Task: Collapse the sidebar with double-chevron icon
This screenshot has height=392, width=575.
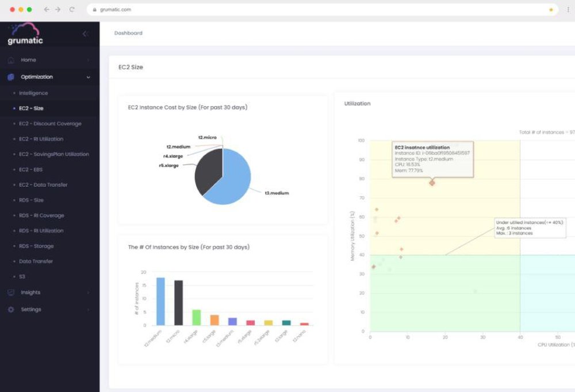Action: click(86, 34)
